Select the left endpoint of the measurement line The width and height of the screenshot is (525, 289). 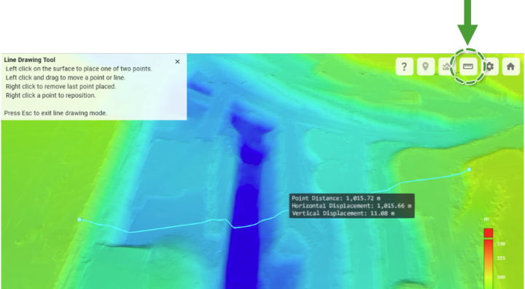[x=79, y=220]
